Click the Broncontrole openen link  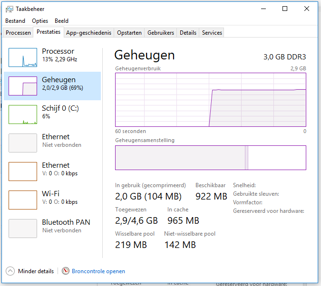coord(98,271)
